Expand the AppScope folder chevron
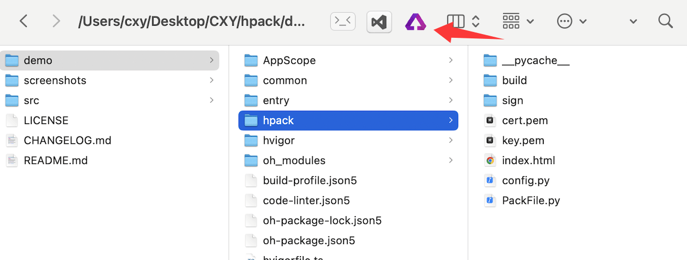This screenshot has height=260, width=687. tap(451, 60)
